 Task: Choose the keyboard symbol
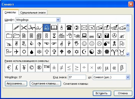(x=61, y=36)
